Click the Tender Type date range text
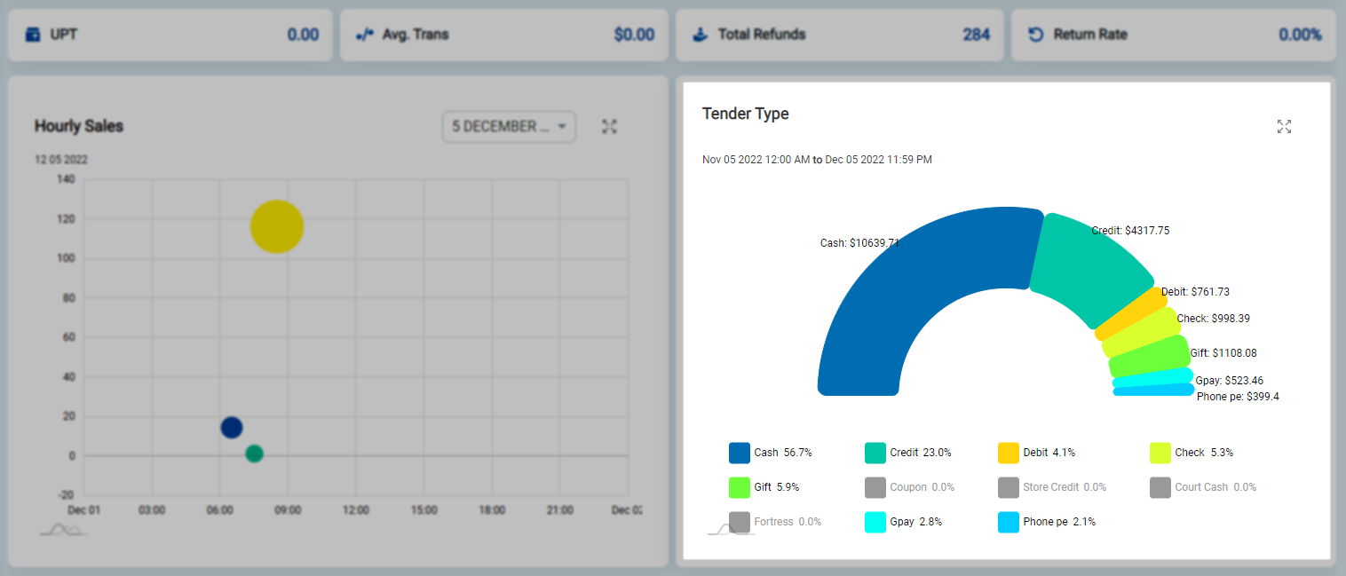This screenshot has width=1346, height=576. point(817,160)
